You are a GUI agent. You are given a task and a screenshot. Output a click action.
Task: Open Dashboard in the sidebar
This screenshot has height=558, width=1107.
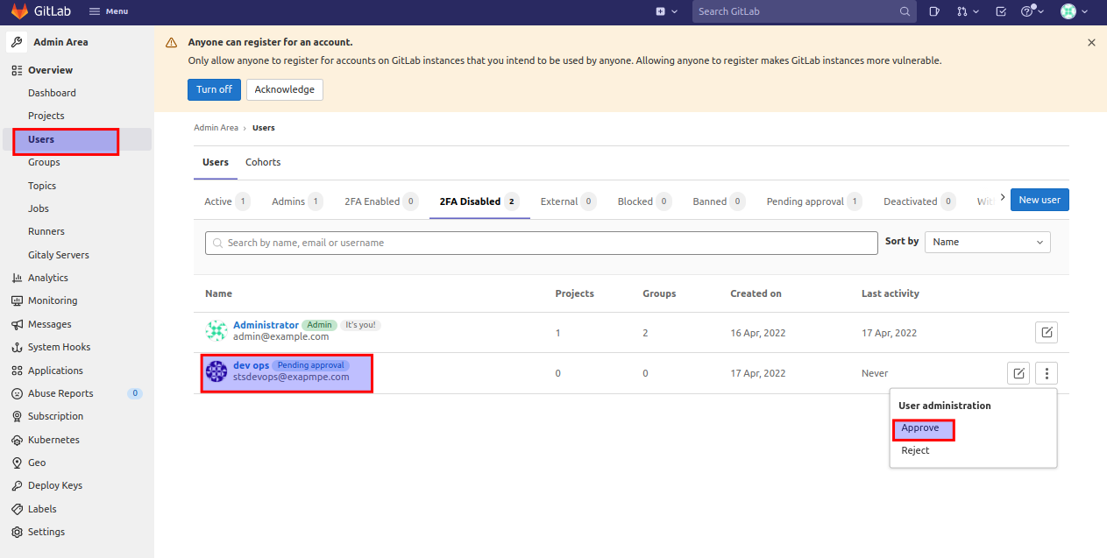click(x=52, y=93)
